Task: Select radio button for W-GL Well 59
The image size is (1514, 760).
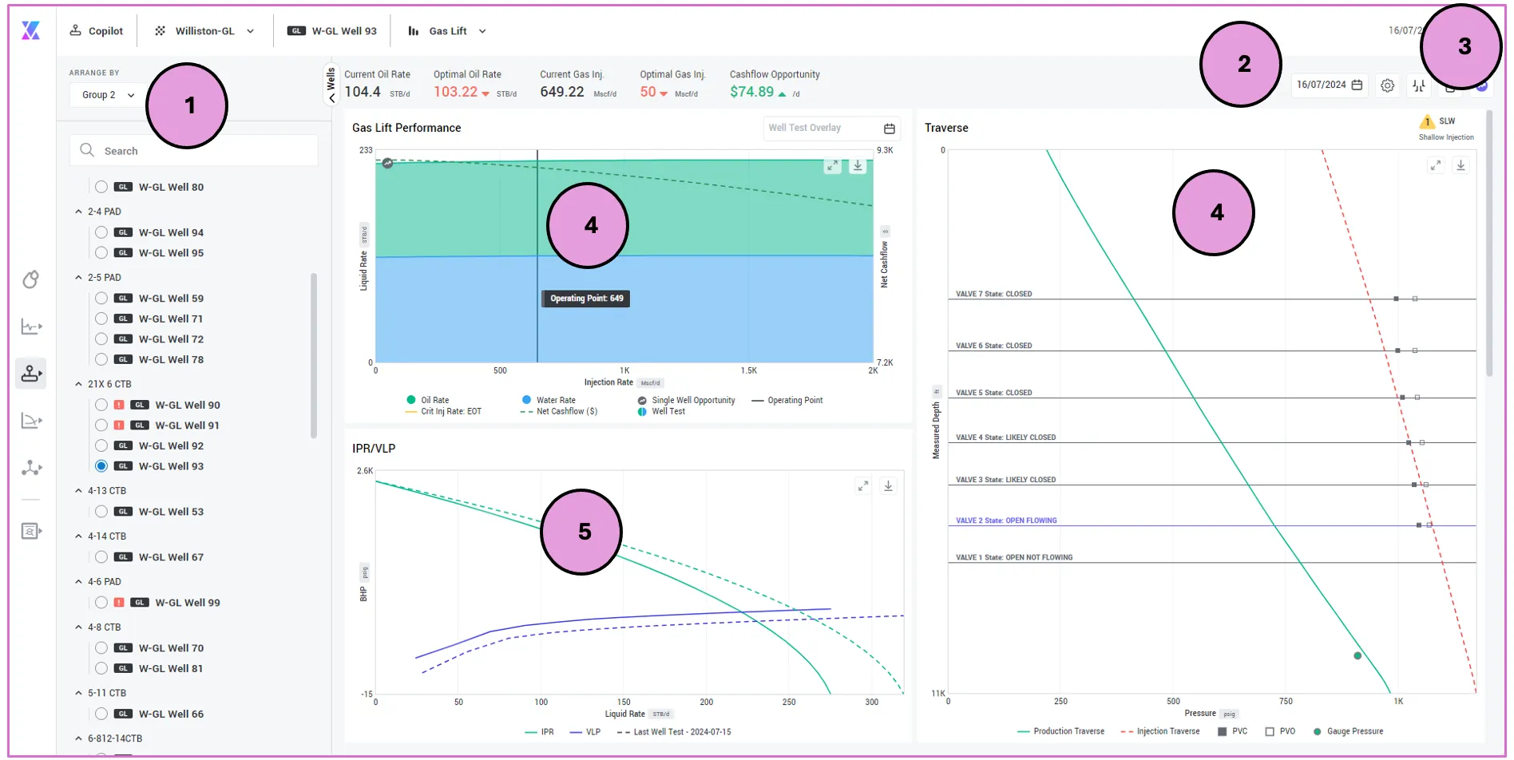Action: pyautogui.click(x=101, y=298)
